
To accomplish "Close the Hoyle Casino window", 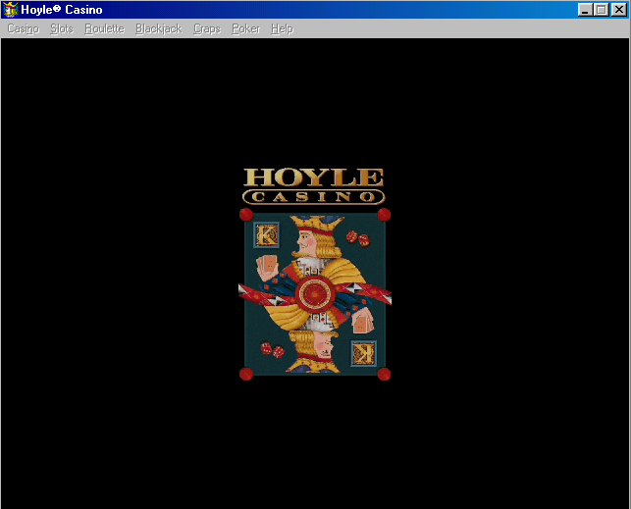I will 618,10.
